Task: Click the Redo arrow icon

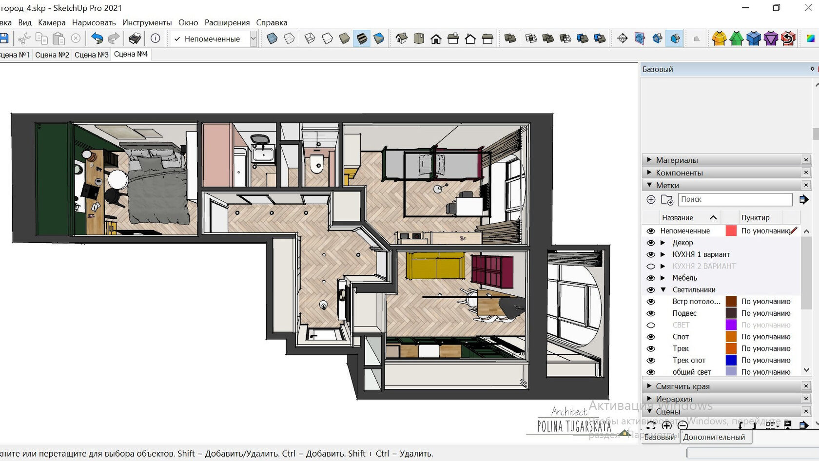Action: click(x=114, y=38)
